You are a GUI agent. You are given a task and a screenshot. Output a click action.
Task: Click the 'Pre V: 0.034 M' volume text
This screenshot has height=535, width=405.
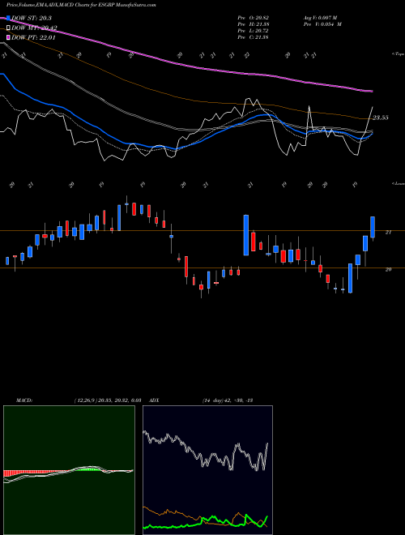click(x=322, y=24)
